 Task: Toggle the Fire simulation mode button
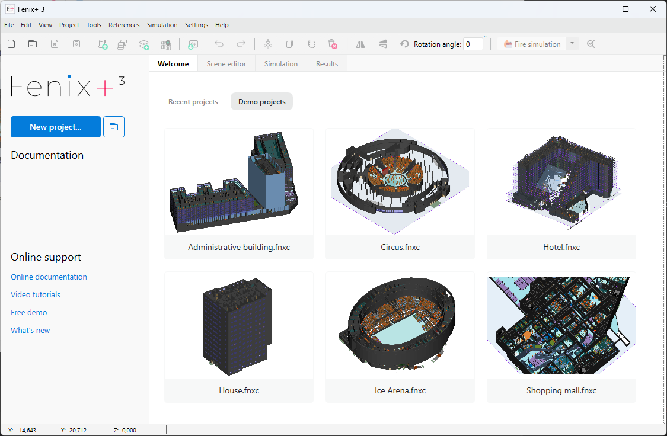(532, 44)
